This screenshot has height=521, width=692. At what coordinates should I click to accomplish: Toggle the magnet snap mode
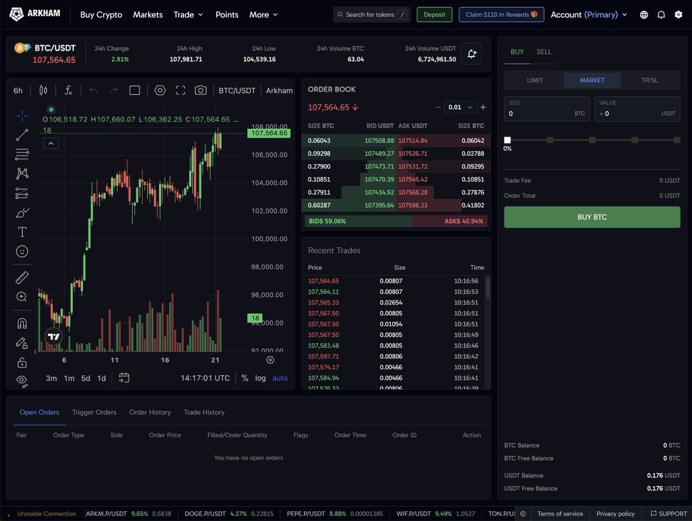click(x=22, y=323)
